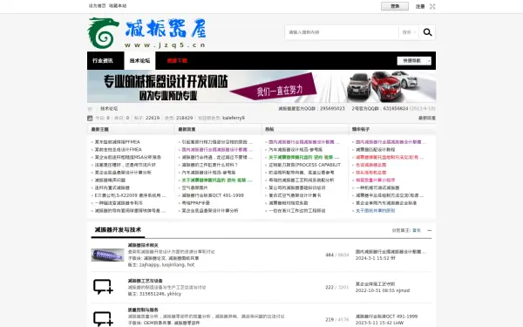
Task: Open 汽车减振器设计规范-参考版 in hot posts
Action: point(295,149)
